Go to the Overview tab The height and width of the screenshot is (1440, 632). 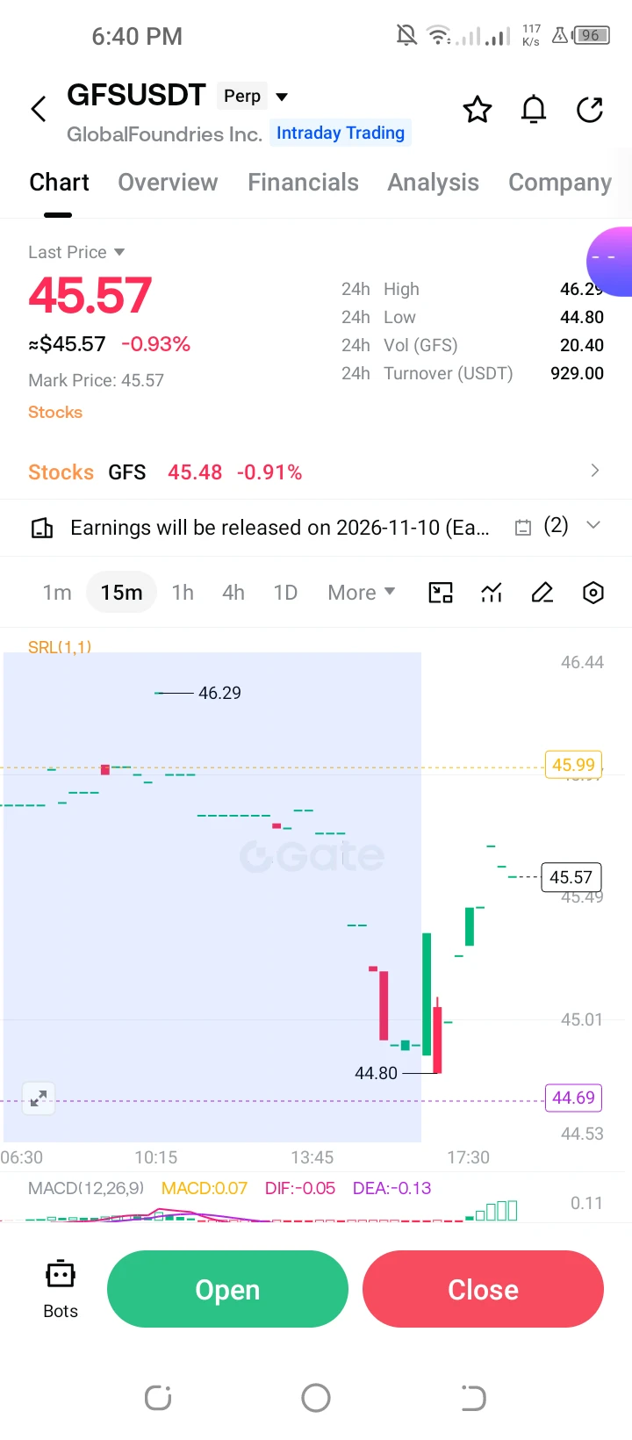[168, 182]
